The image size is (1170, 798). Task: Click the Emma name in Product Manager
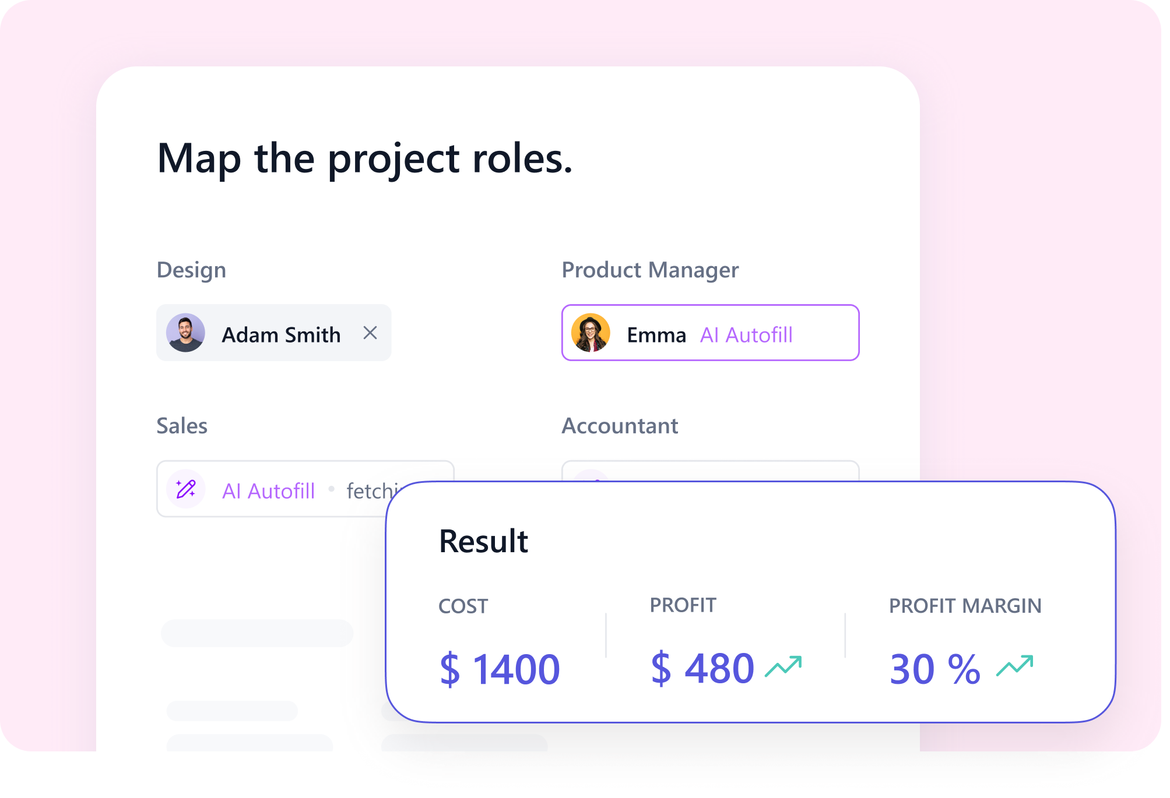pos(656,335)
